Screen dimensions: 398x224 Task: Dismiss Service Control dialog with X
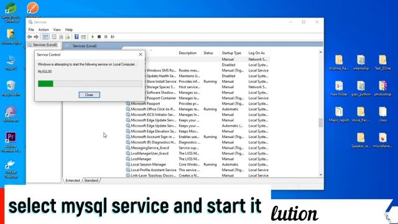click(x=141, y=55)
